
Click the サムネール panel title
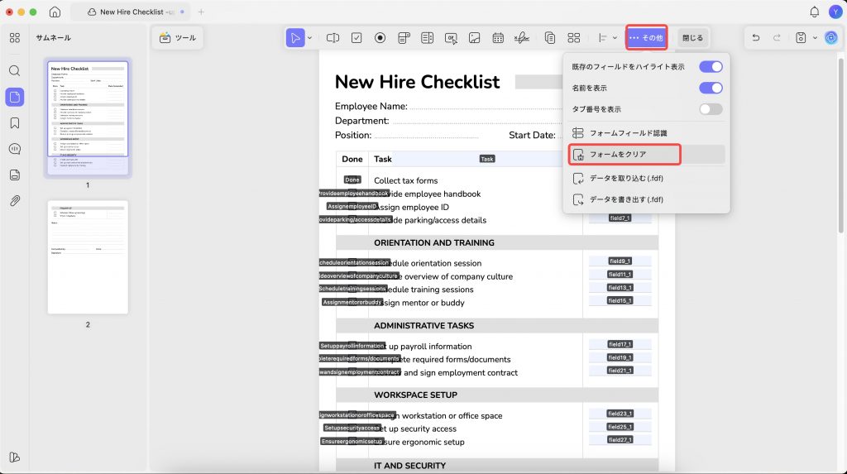click(54, 38)
